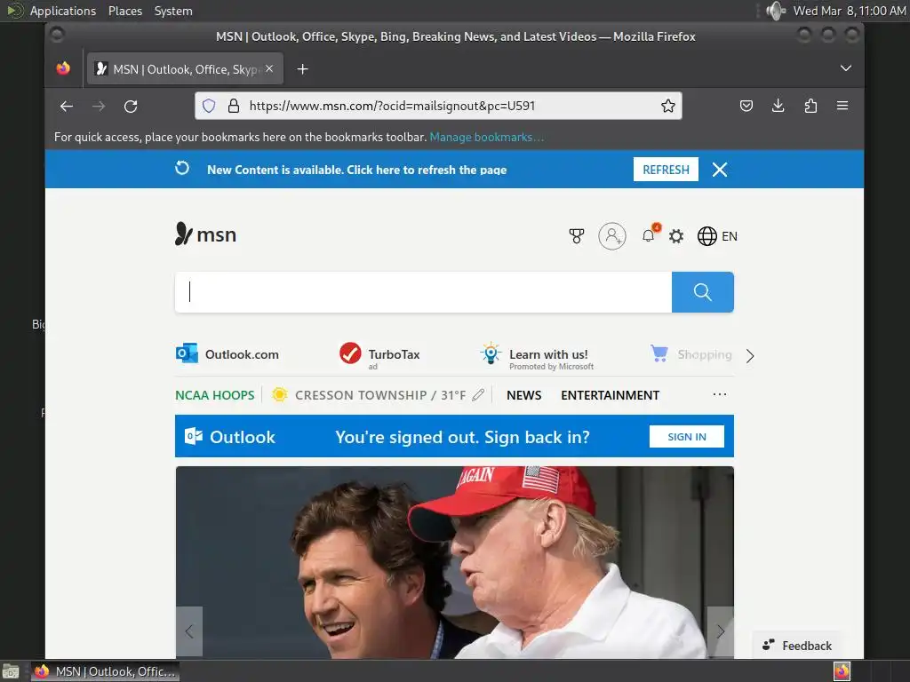The width and height of the screenshot is (910, 682).
Task: Open the EN language selector
Action: pos(730,236)
